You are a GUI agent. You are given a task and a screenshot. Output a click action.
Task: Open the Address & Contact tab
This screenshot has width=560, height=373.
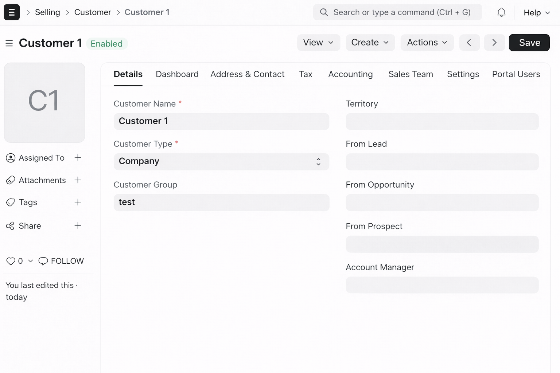(247, 74)
